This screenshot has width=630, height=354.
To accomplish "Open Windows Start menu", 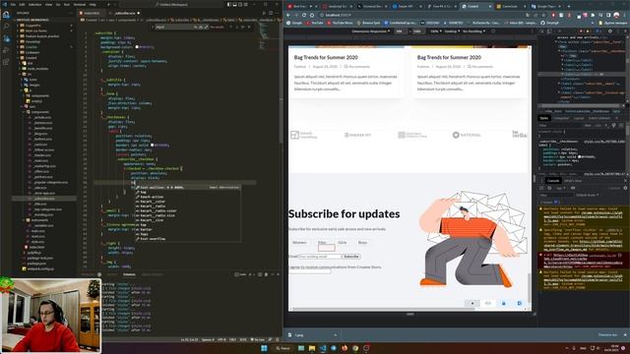I will click(x=264, y=348).
